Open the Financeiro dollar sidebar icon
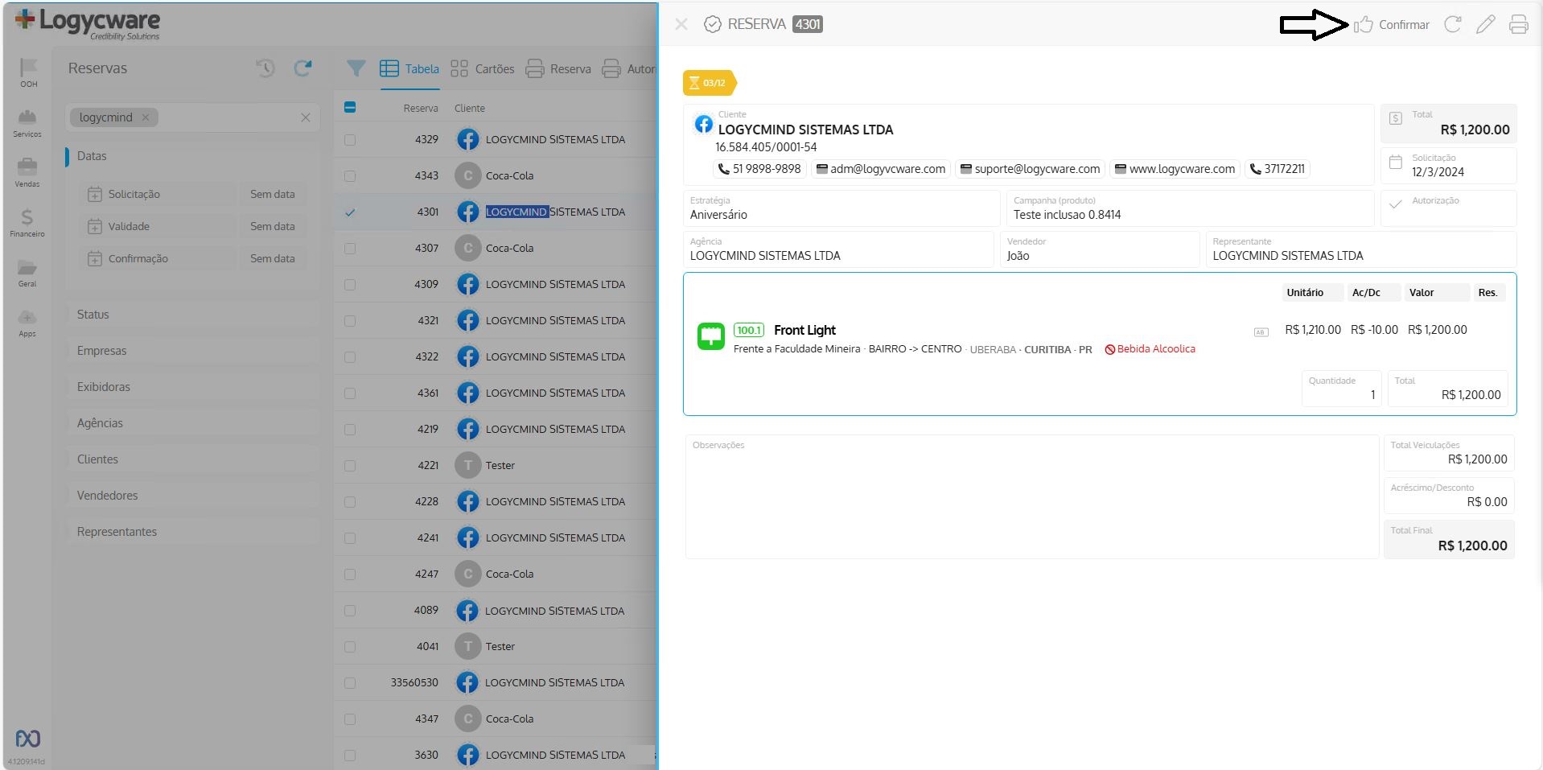The height and width of the screenshot is (770, 1543). tap(27, 223)
